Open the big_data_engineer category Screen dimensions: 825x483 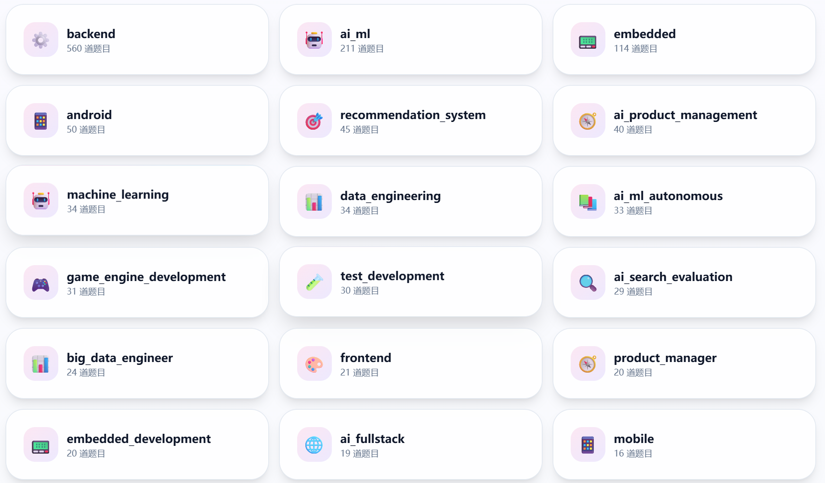click(137, 363)
